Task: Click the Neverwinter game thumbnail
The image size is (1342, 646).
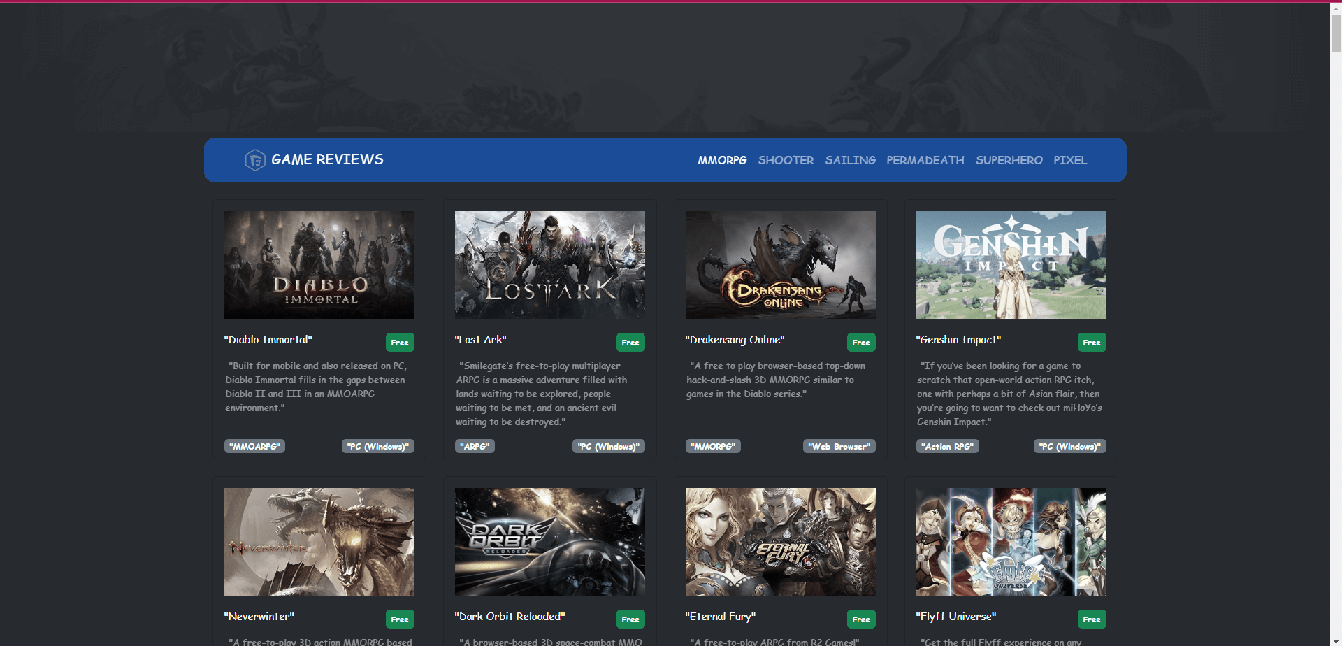Action: [319, 542]
